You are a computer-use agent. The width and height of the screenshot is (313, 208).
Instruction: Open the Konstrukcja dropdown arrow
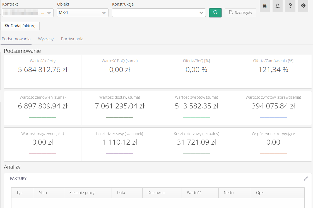(x=201, y=13)
